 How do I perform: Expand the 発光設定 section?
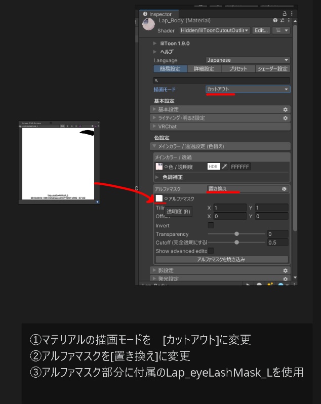coord(220,278)
